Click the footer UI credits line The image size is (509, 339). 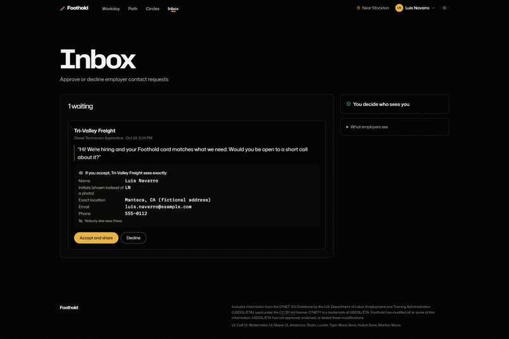click(316, 325)
